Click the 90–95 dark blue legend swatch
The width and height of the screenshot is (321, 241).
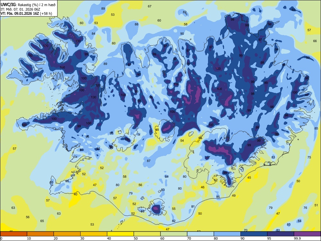pos(254,234)
